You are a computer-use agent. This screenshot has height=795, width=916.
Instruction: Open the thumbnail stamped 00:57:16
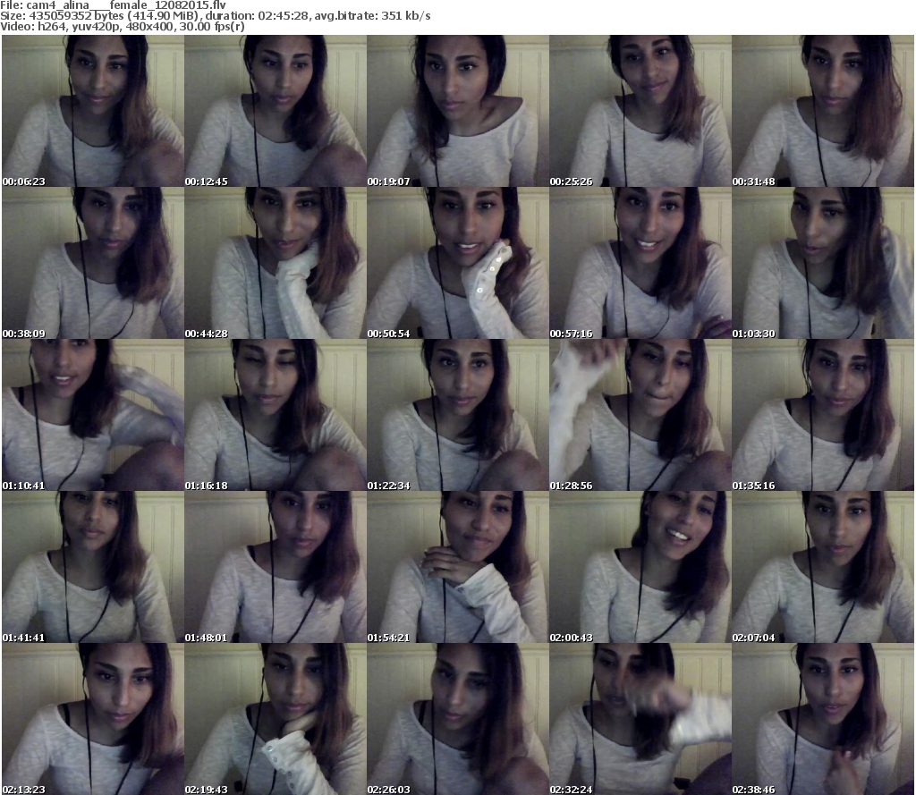640,263
